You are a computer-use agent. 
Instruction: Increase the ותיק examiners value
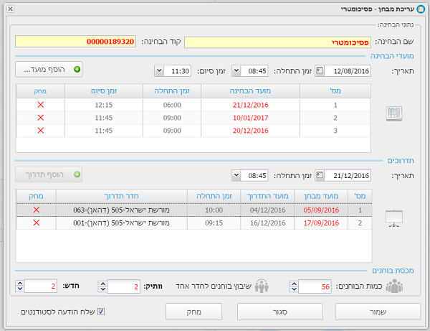pos(102,284)
